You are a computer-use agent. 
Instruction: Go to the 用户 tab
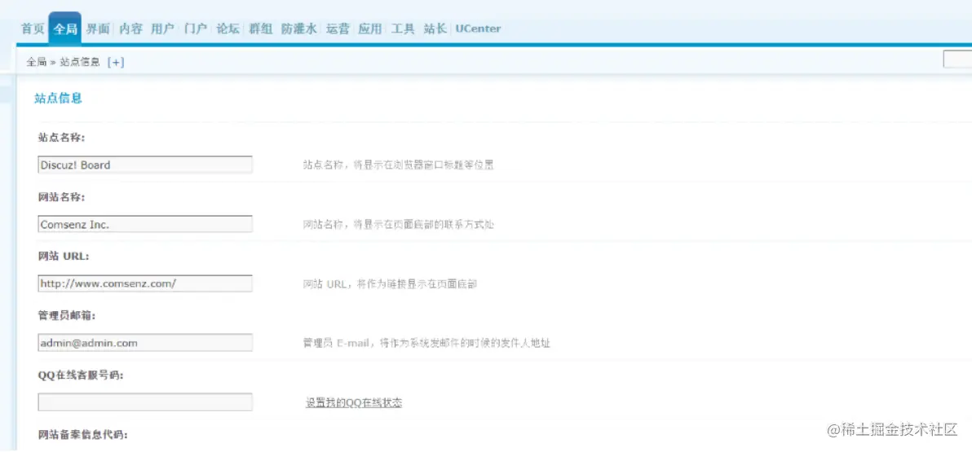[163, 29]
